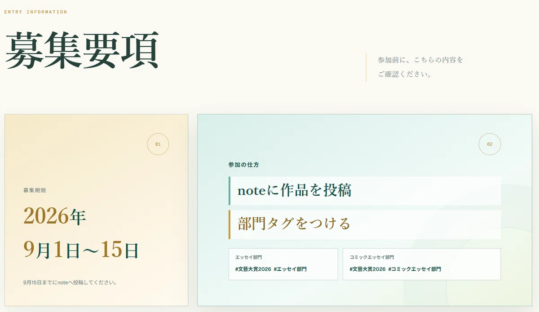539x312 pixels.
Task: Click the 募集期間 label
Action: (35, 190)
